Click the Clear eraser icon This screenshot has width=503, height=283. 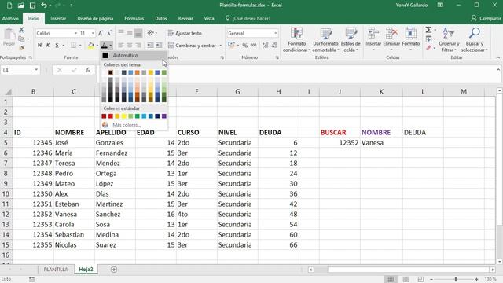coord(428,48)
